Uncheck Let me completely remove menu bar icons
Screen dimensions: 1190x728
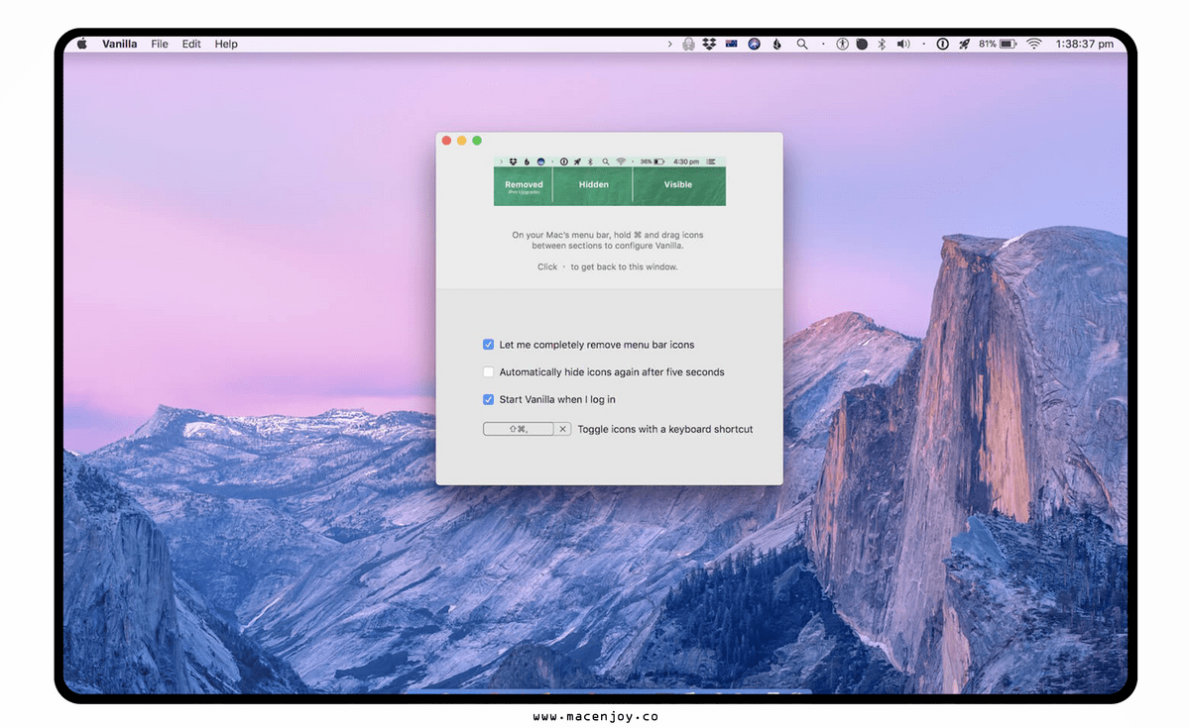(488, 345)
